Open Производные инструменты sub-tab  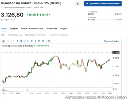pos(36,35)
